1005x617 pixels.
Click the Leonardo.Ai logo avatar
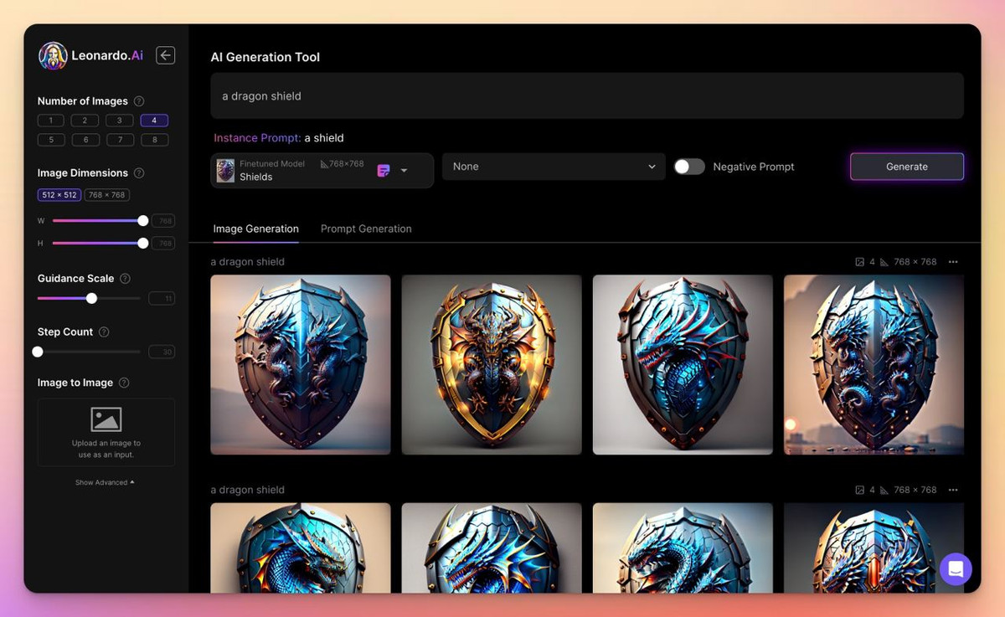click(53, 56)
